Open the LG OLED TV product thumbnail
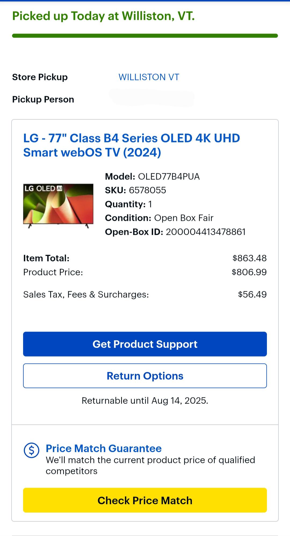Image resolution: width=290 pixels, height=536 pixels. coord(58,204)
